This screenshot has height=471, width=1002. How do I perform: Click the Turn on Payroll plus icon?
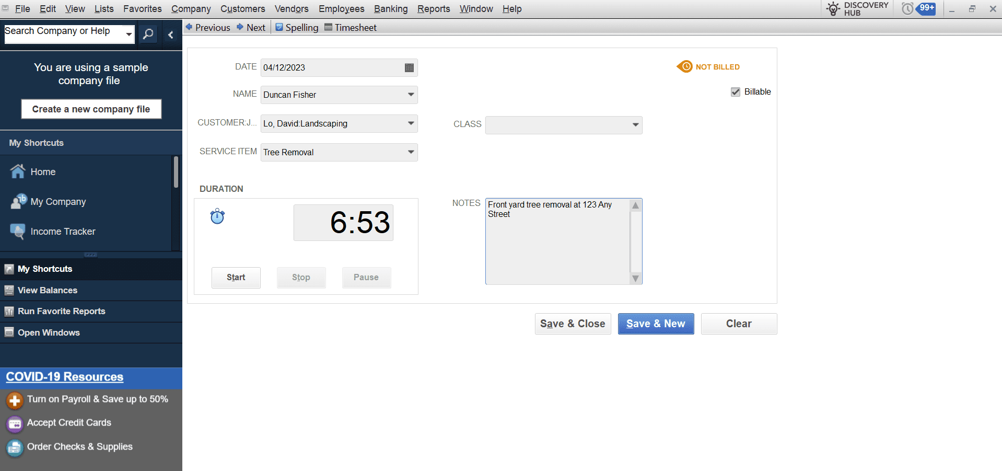pos(15,400)
